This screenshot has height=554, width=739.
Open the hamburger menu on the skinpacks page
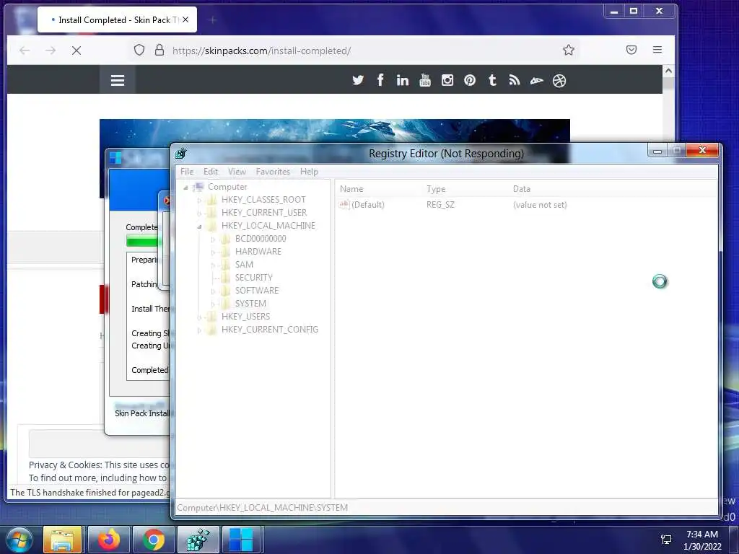[x=118, y=80]
